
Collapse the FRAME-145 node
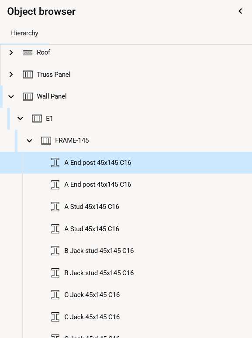[29, 141]
